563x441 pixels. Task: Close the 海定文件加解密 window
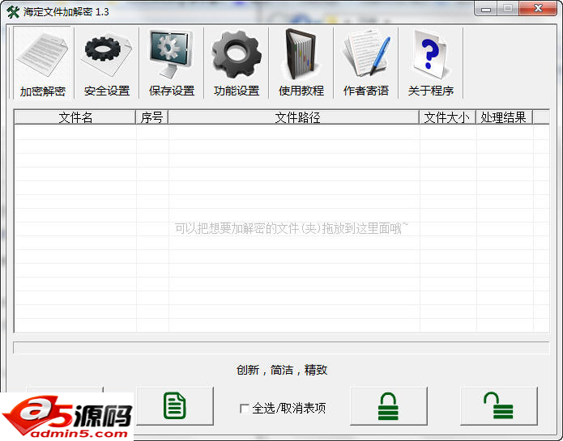pyautogui.click(x=538, y=9)
